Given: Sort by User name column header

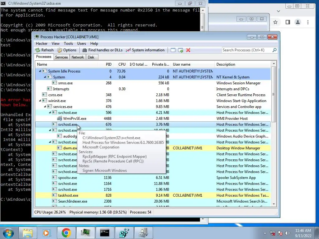Looking at the screenshot, I should pyautogui.click(x=193, y=64).
